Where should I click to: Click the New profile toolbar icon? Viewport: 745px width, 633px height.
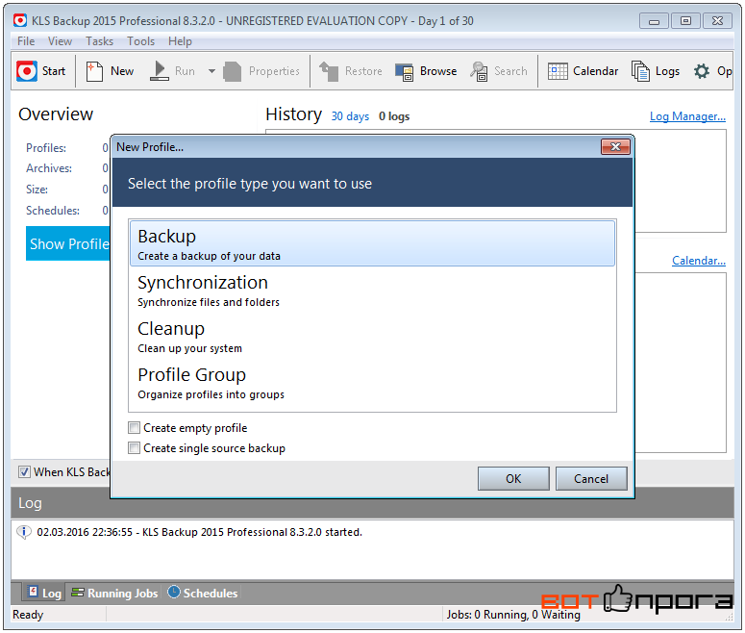pos(94,71)
